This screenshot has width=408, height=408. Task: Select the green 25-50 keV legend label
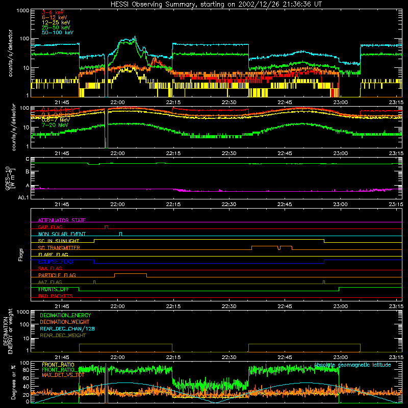tap(56, 28)
